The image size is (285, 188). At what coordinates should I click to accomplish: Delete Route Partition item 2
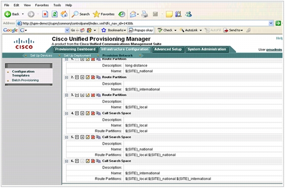pyautogui.click(x=93, y=77)
